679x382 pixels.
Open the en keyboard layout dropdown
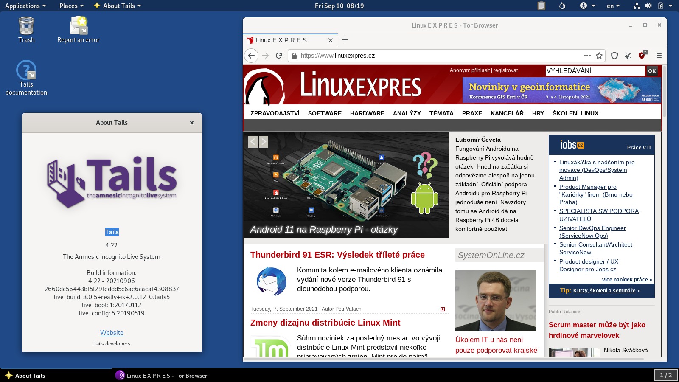click(x=613, y=6)
